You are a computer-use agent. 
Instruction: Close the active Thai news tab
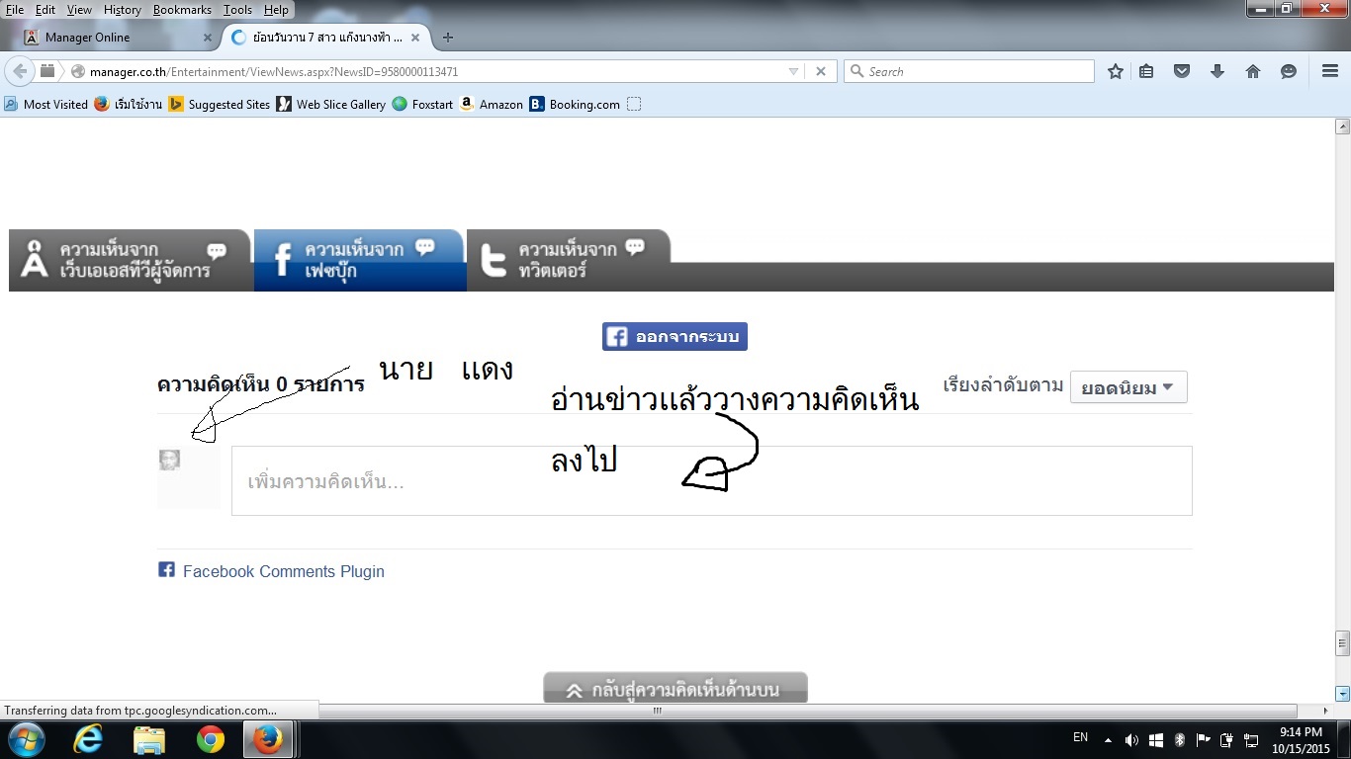coord(415,38)
